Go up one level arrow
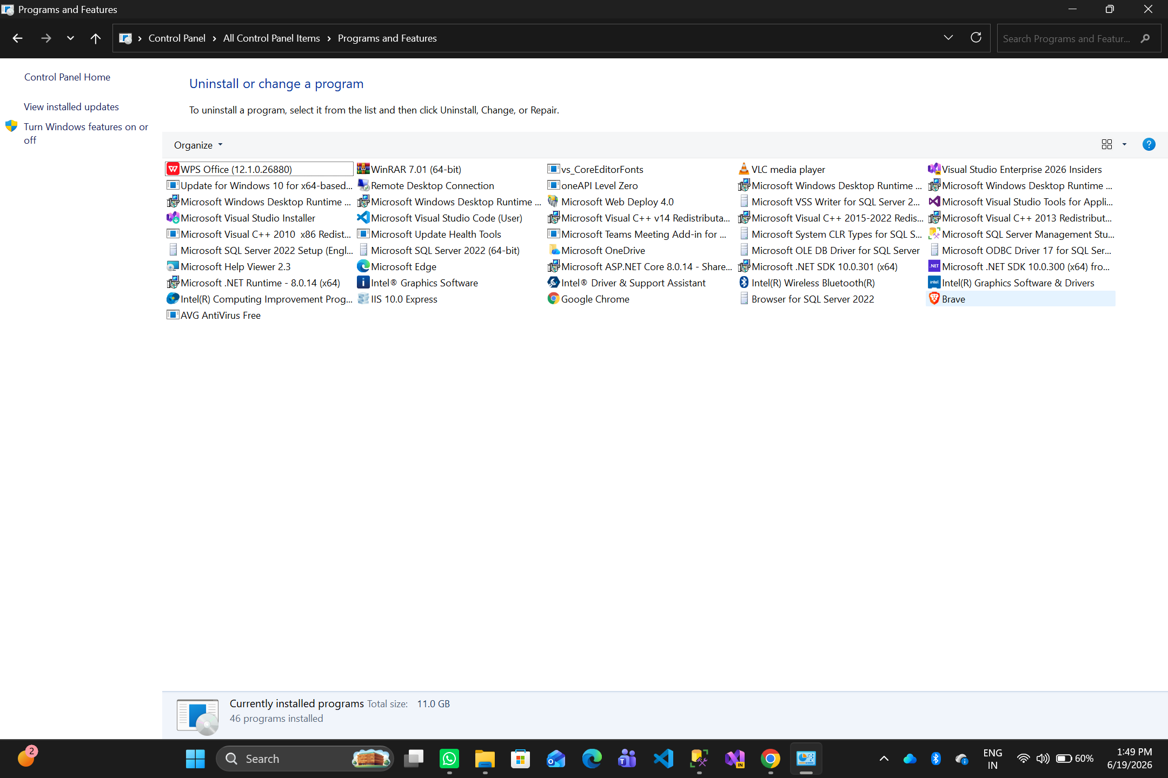The image size is (1168, 778). click(96, 38)
